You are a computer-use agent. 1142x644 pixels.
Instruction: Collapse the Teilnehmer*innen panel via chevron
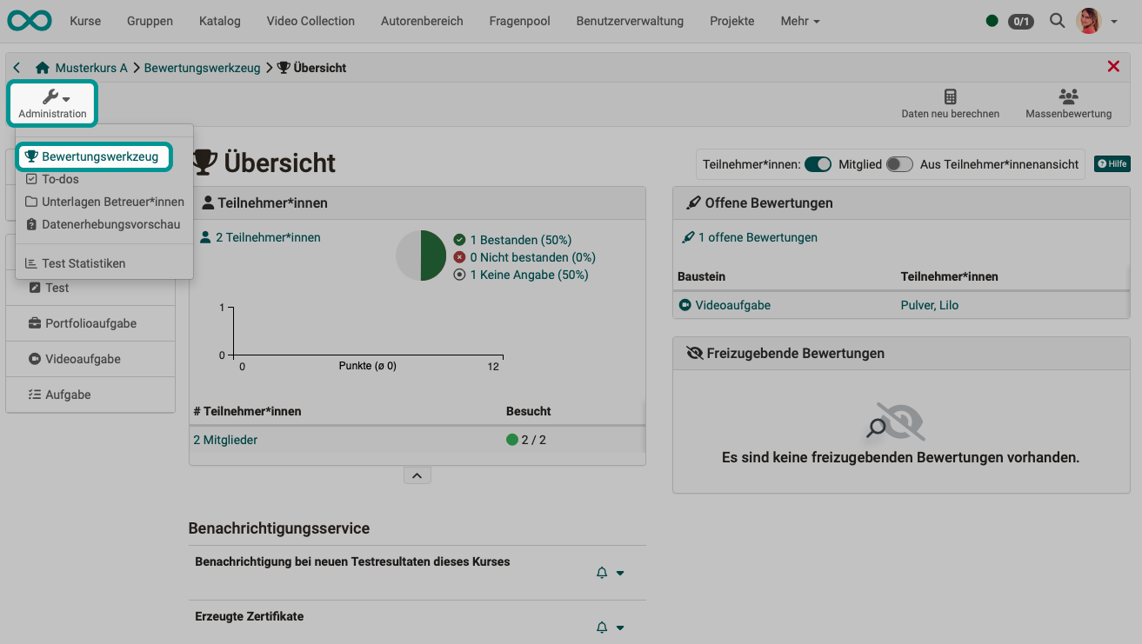(x=417, y=475)
